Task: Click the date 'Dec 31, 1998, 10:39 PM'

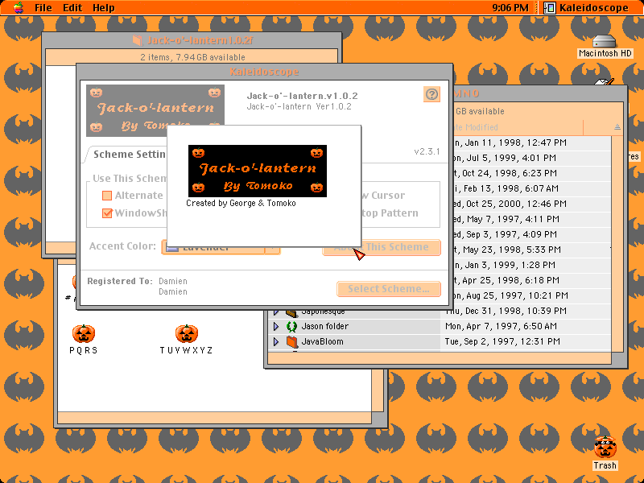Action: coord(516,311)
